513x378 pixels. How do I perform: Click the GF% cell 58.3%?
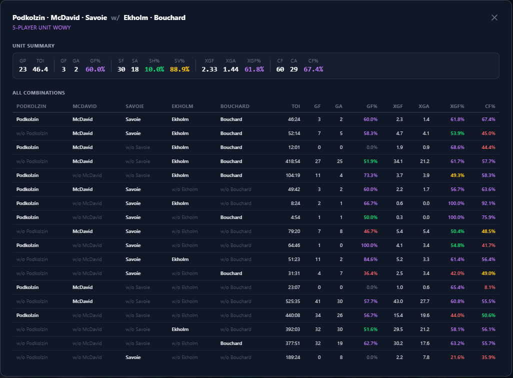click(x=370, y=133)
